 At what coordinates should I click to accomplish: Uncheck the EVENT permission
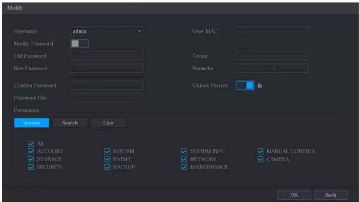107,159
